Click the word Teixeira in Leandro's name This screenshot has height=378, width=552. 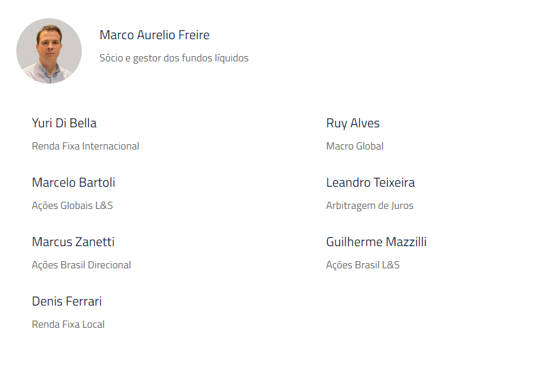(394, 182)
